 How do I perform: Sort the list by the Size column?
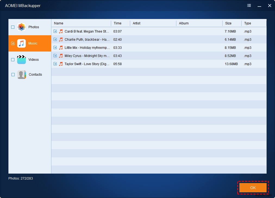click(228, 23)
